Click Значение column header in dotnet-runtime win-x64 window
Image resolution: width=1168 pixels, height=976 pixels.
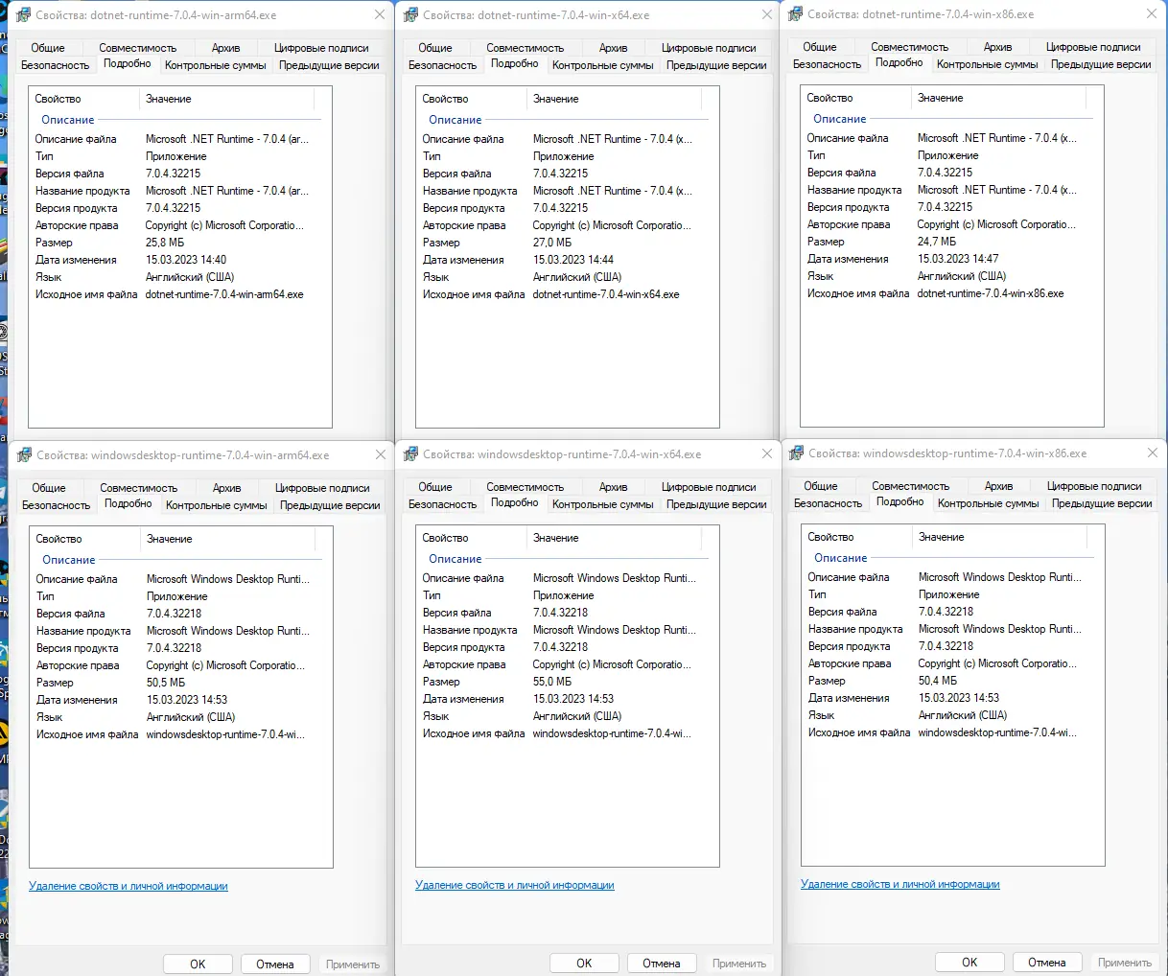(614, 99)
